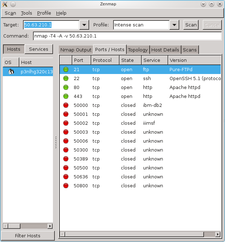Start the scan with the Scan button
Viewport: 225px width, 242px height.
[x=191, y=25]
